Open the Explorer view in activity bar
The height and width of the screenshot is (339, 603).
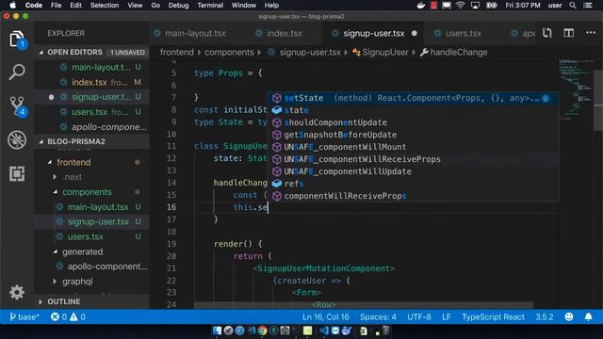click(17, 40)
